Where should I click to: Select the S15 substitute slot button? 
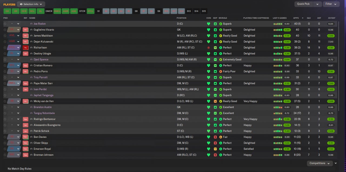[204, 11]
